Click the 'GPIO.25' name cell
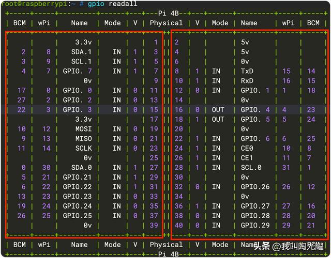 point(77,216)
